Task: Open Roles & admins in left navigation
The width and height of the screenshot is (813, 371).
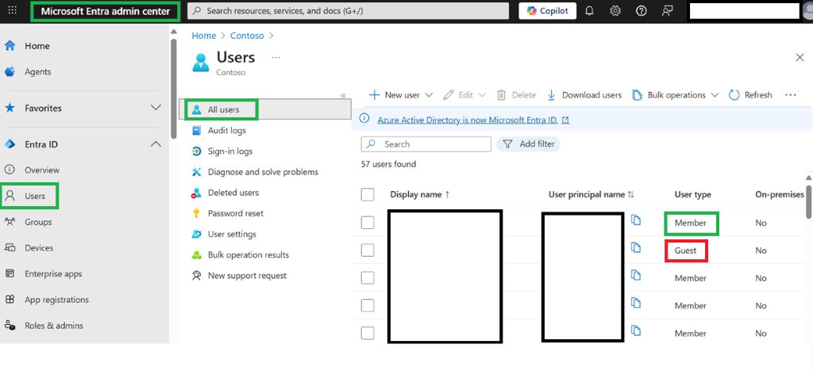Action: 54,326
